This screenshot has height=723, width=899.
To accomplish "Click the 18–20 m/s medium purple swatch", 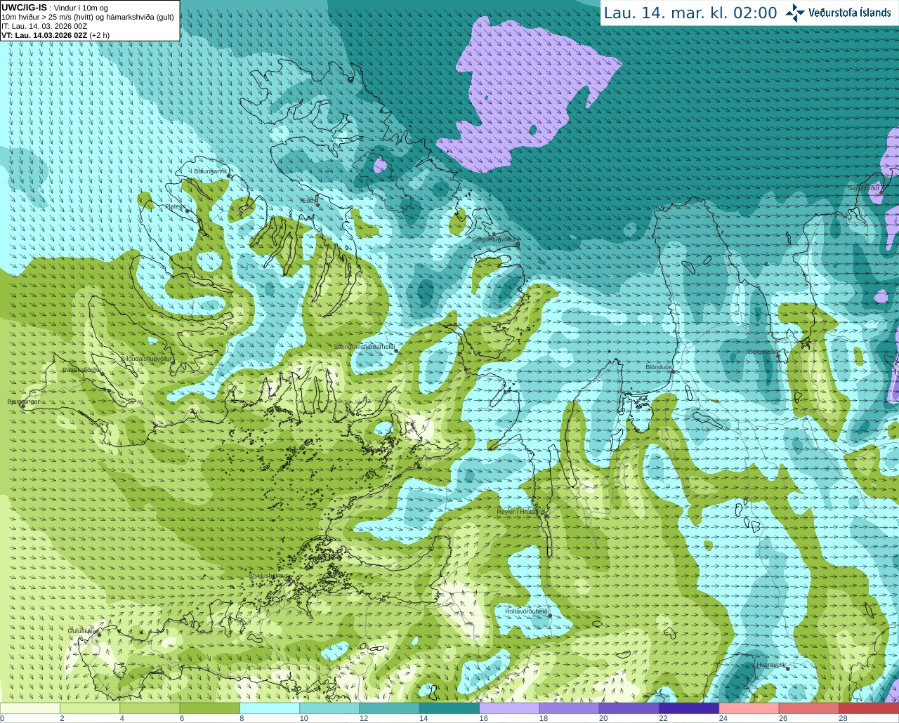I will (569, 708).
